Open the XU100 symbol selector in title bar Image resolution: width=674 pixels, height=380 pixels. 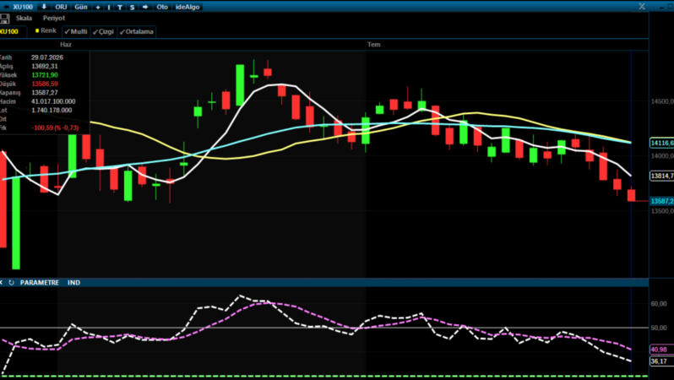tap(22, 7)
